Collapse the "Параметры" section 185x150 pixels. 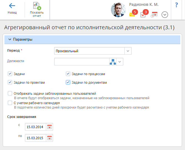tap(10, 40)
